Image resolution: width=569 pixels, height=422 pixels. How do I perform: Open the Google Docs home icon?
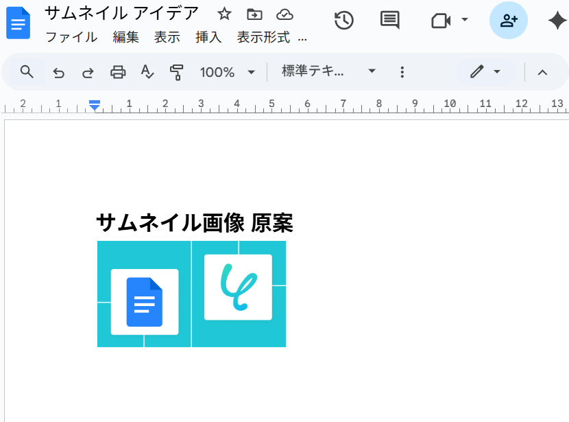tap(18, 23)
